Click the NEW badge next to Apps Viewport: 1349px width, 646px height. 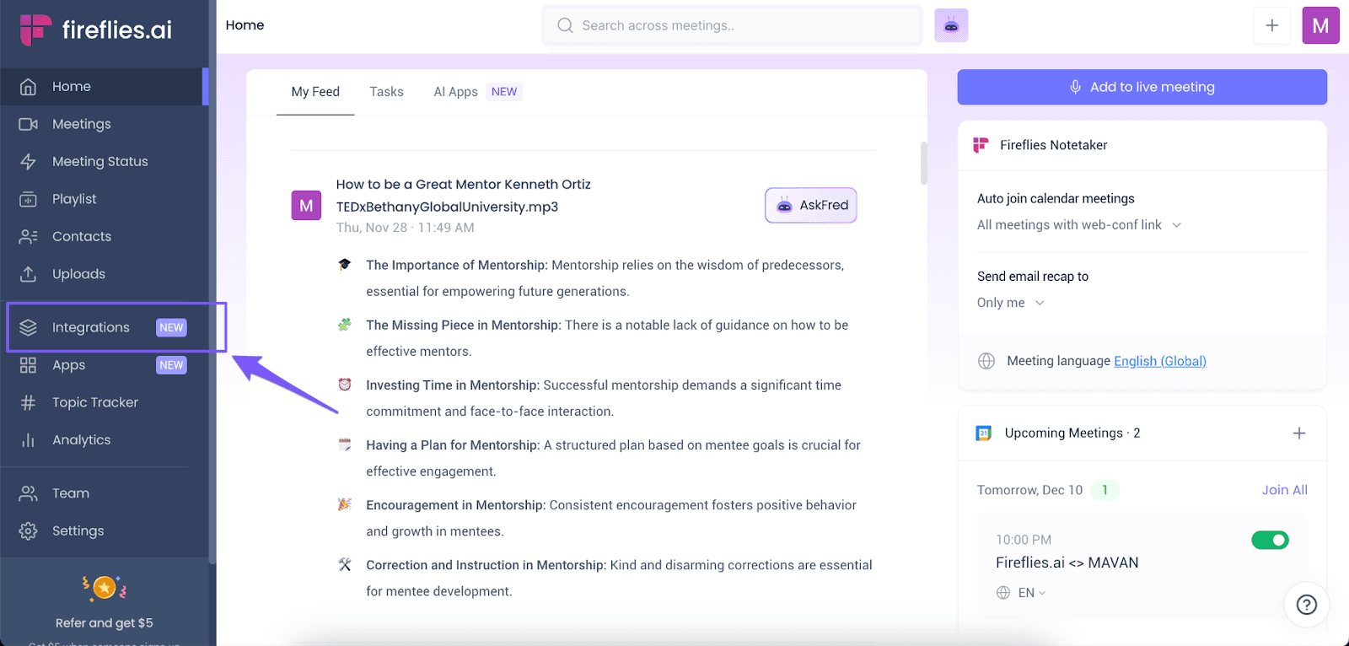171,365
